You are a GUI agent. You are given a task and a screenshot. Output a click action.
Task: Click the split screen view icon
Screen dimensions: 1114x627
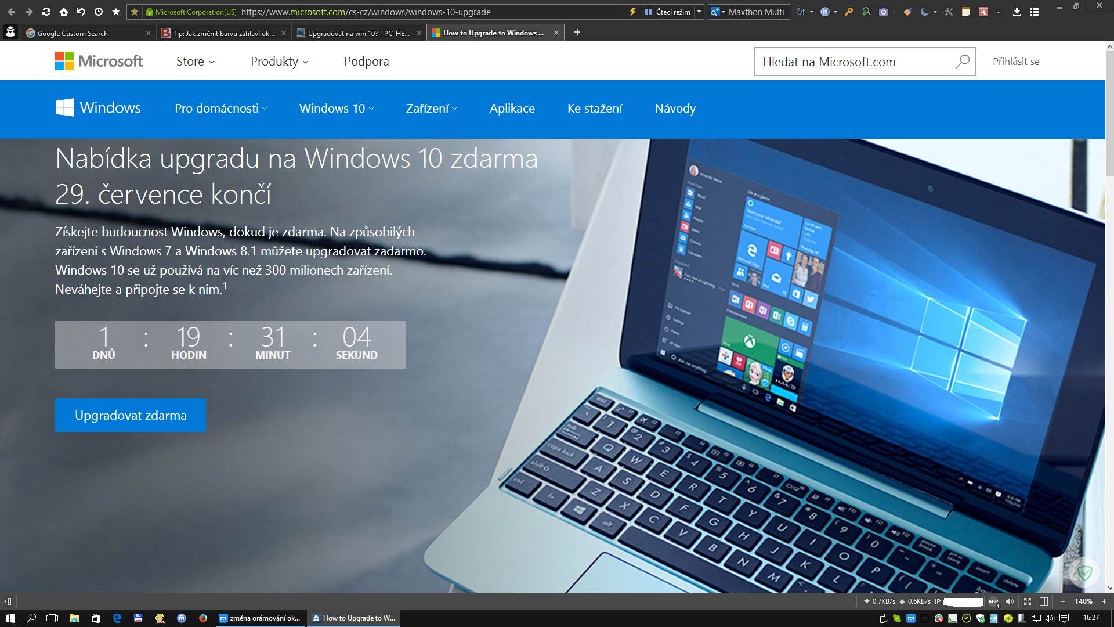click(1044, 601)
